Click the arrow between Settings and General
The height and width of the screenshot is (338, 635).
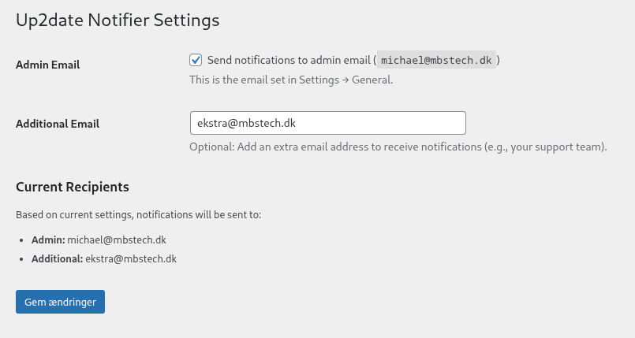(x=346, y=80)
